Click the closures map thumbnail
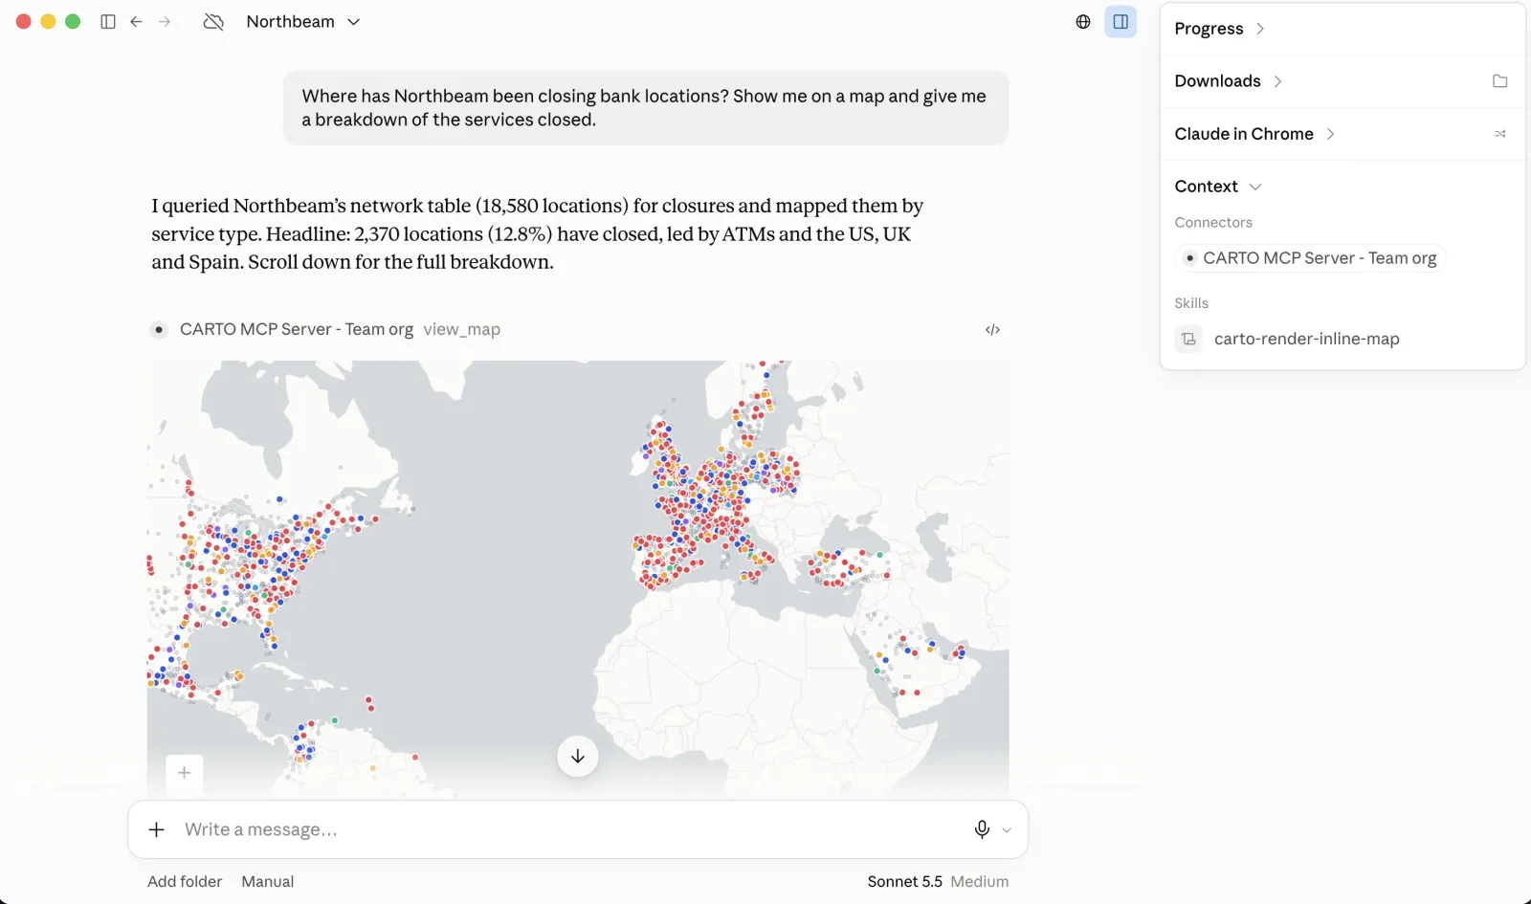 click(x=578, y=577)
